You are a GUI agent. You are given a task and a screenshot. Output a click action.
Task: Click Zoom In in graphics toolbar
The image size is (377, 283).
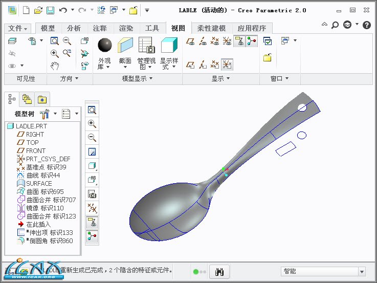pyautogui.click(x=92, y=124)
